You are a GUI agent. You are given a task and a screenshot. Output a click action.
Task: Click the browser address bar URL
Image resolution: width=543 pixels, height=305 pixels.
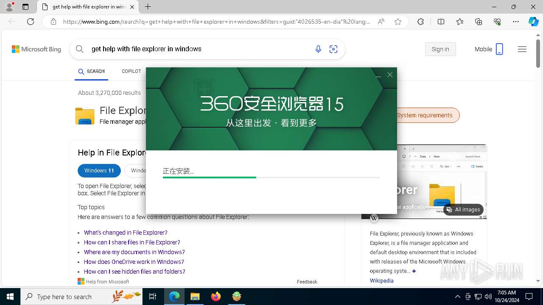point(216,22)
